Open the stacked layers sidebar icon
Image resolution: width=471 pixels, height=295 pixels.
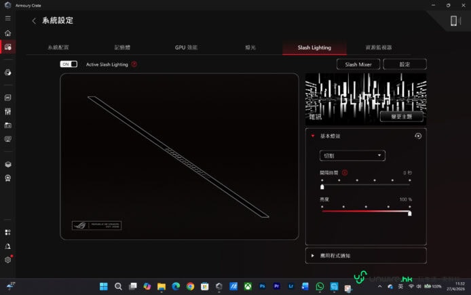tap(8, 165)
